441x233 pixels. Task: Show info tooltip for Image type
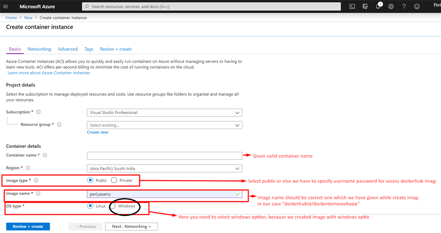click(x=36, y=181)
